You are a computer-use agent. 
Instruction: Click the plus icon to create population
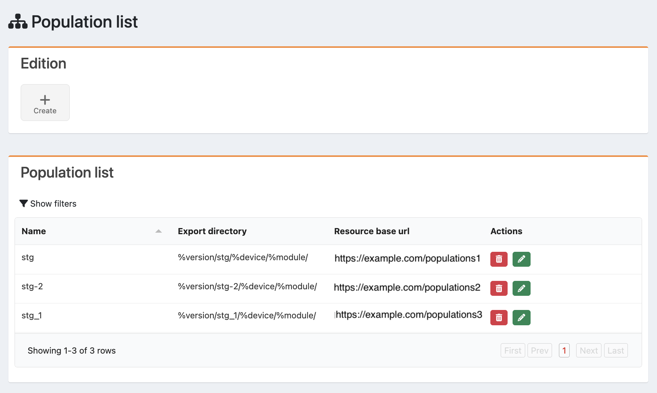[45, 100]
